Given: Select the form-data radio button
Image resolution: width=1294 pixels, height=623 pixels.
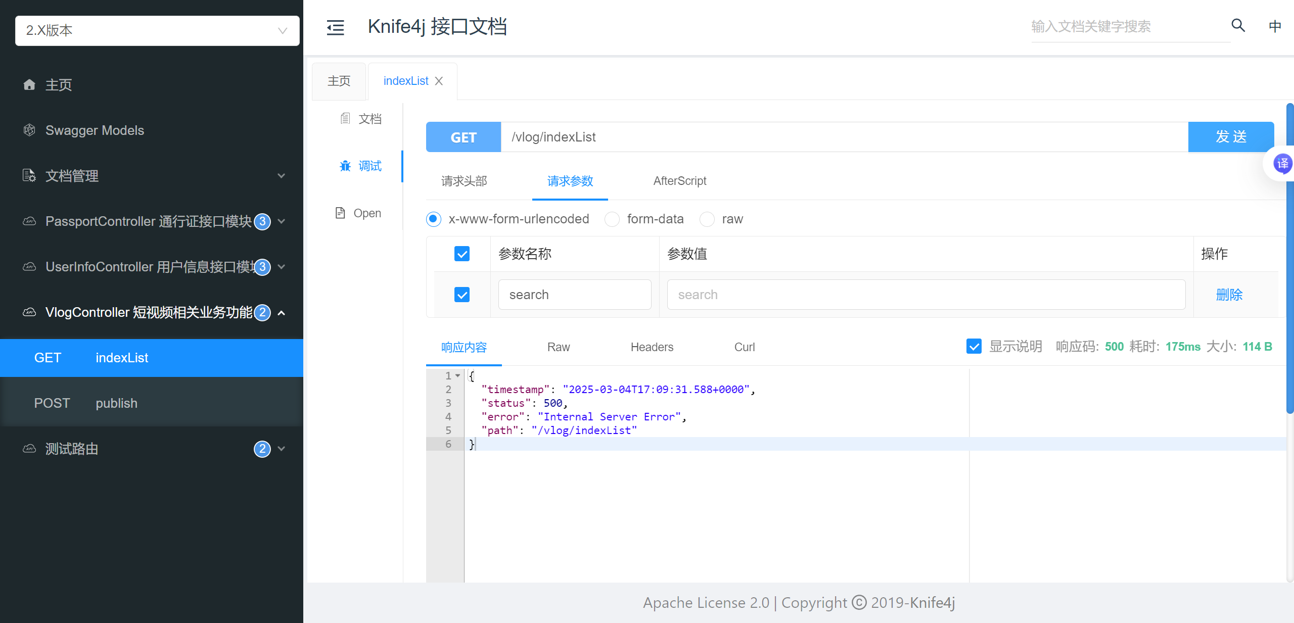Looking at the screenshot, I should click(x=612, y=219).
